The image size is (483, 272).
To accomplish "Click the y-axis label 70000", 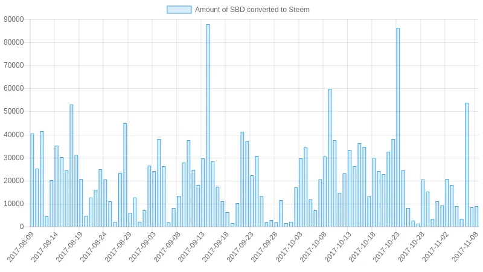I will 14,65.
